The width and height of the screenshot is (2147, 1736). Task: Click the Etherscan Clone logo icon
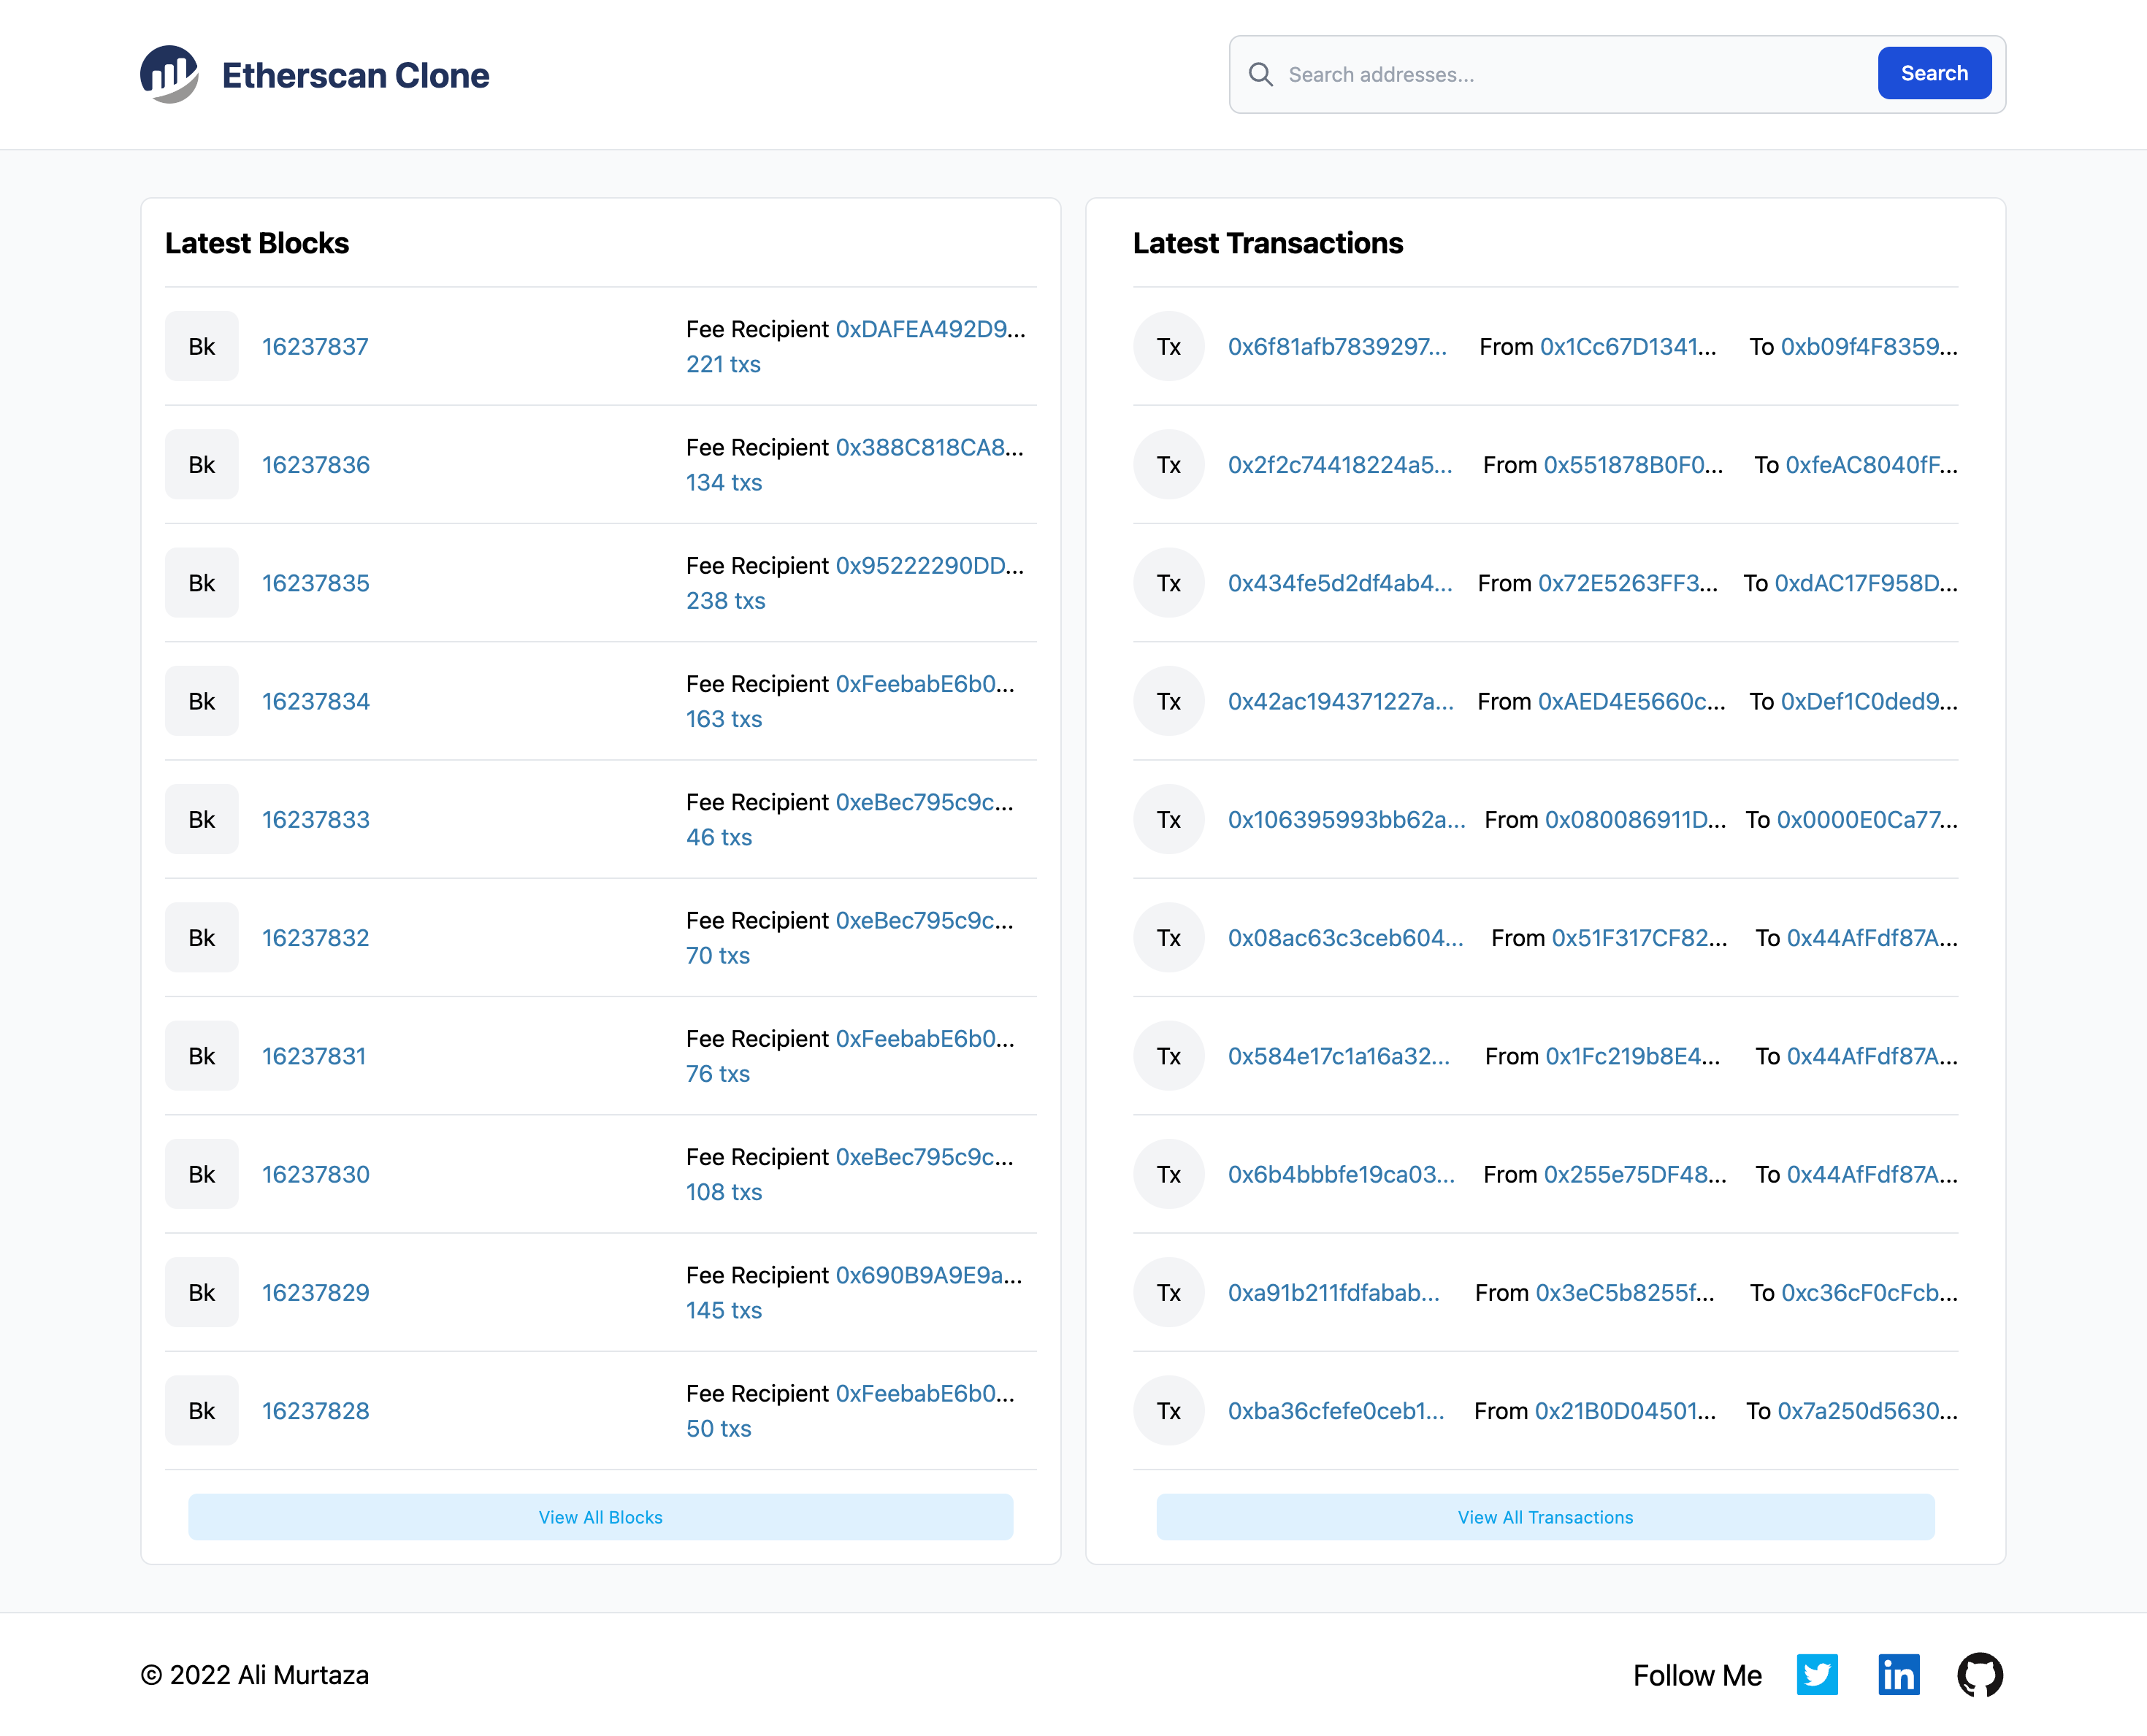click(169, 74)
